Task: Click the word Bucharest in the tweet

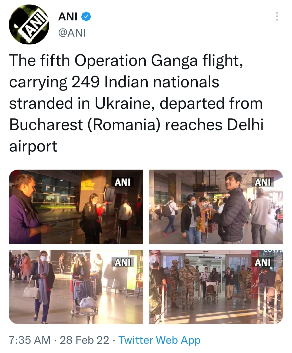Action: 46,125
